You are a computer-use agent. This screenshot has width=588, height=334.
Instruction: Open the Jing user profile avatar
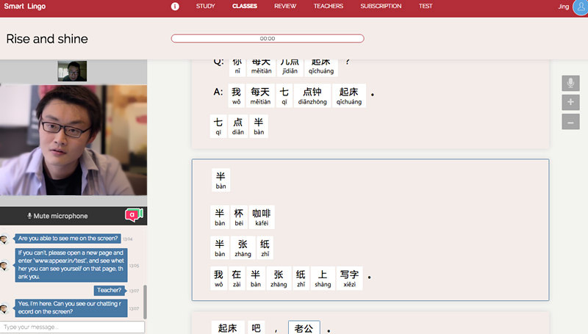pyautogui.click(x=579, y=7)
